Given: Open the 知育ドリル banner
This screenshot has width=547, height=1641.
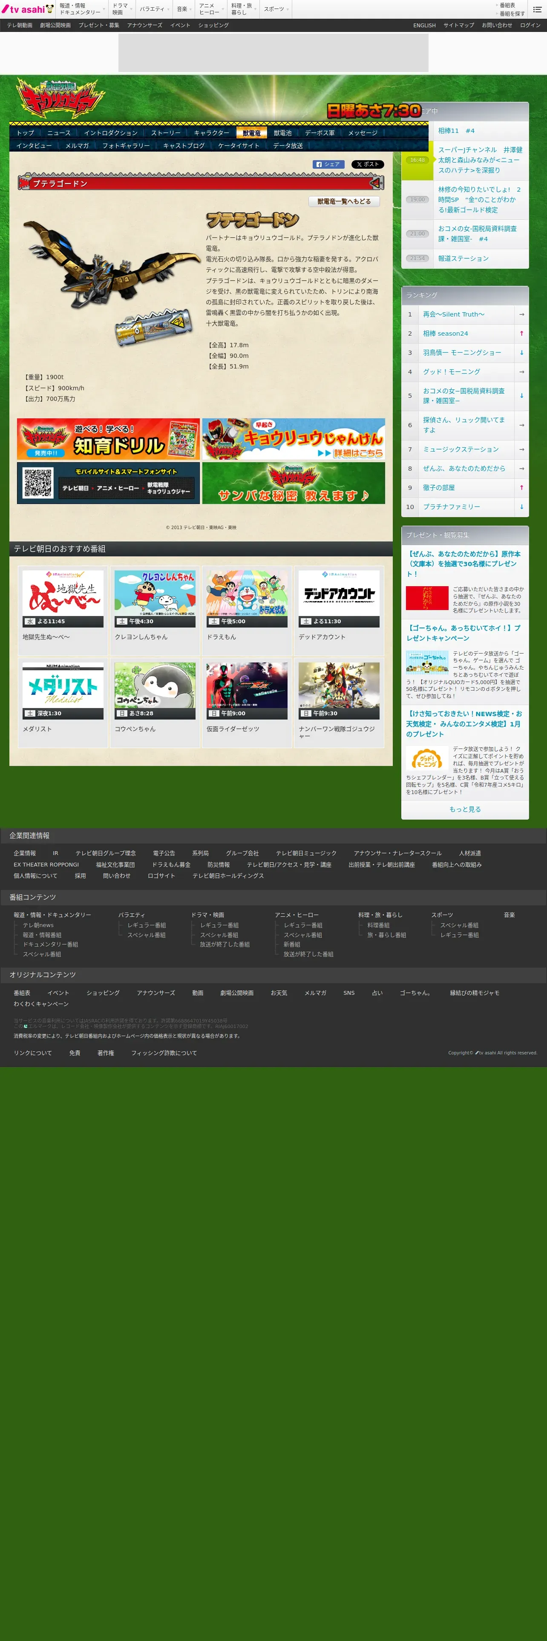Looking at the screenshot, I should pos(108,439).
